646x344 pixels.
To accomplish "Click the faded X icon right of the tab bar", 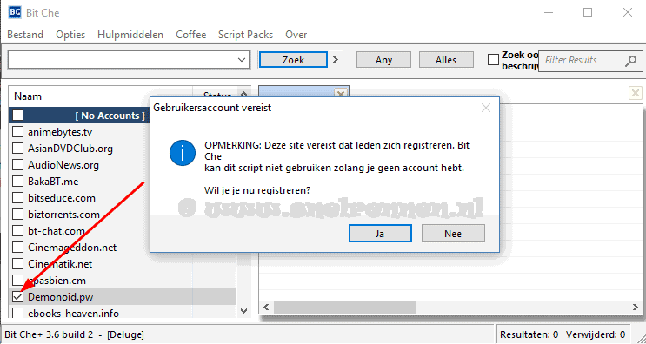I will point(636,93).
